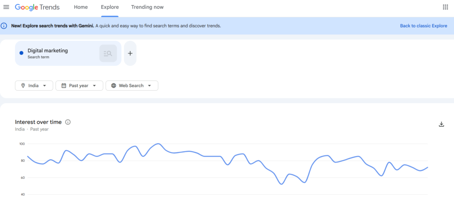Go to the Home tab
The width and height of the screenshot is (454, 201).
tap(81, 7)
